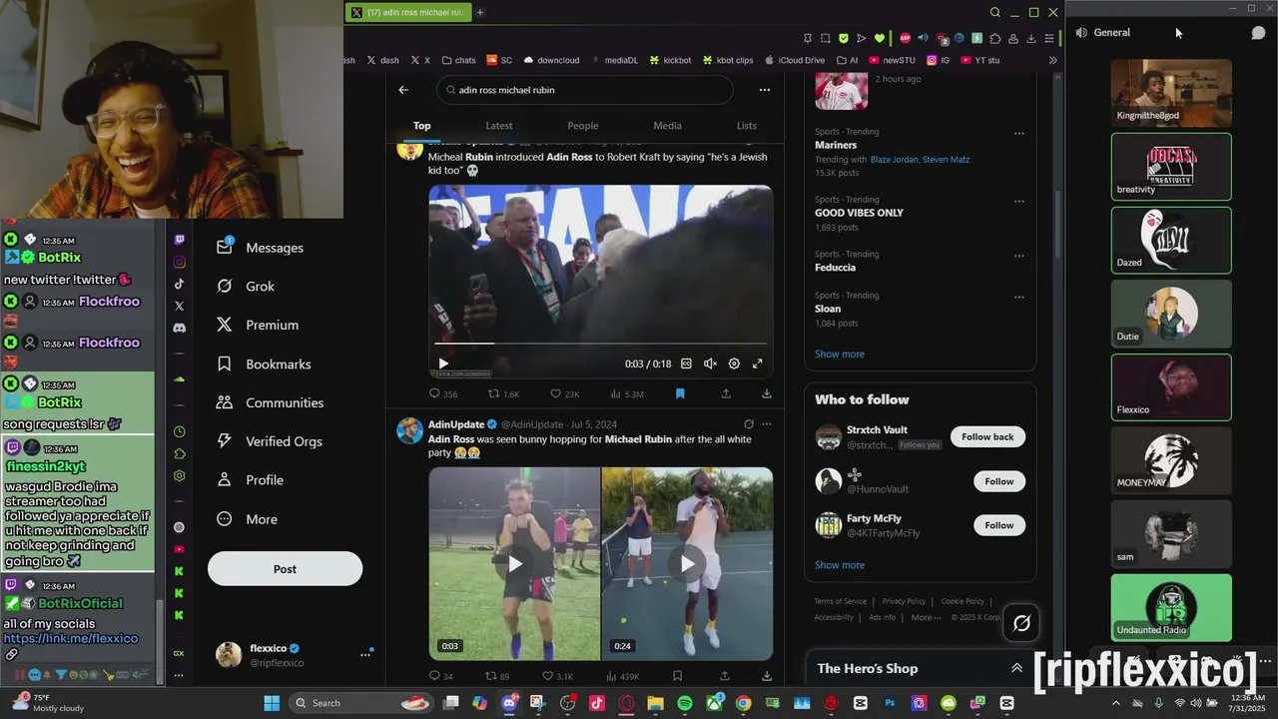Screen dimensions: 1278x719
Task: Open Discord from the Opera GX sidebar
Action: [179, 328]
